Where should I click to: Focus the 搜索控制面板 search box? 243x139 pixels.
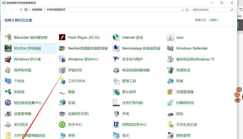[213, 10]
